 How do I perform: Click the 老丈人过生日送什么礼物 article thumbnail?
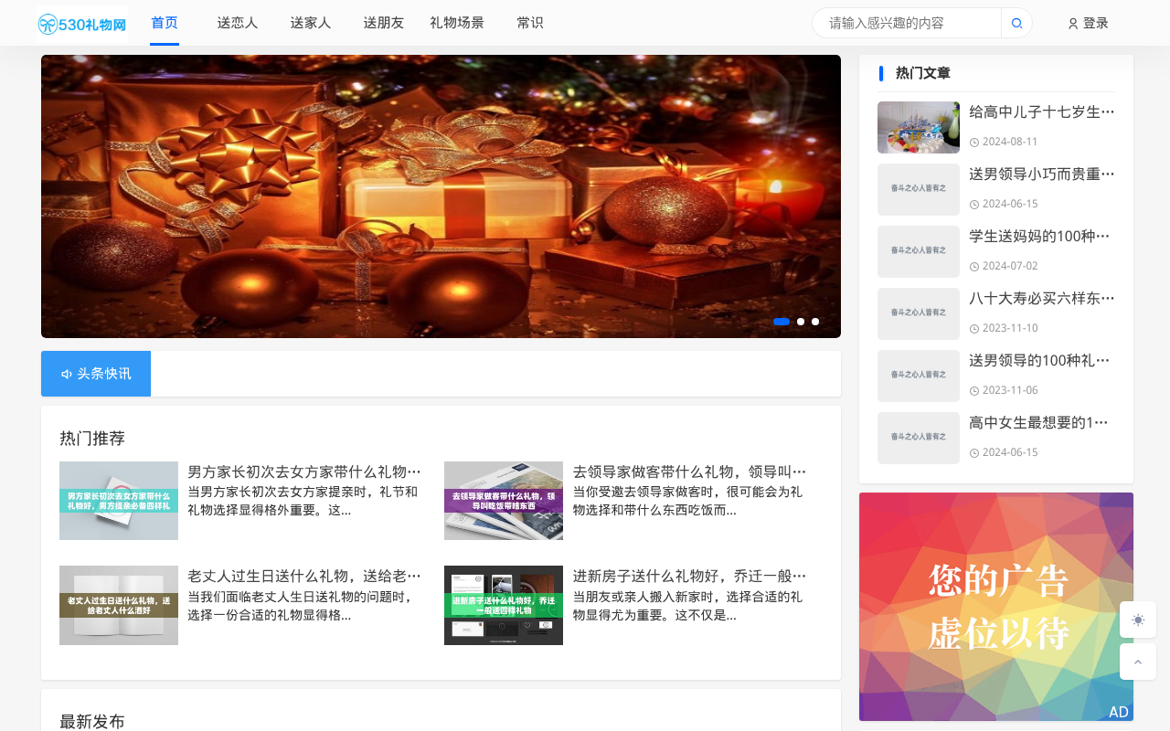(x=119, y=605)
